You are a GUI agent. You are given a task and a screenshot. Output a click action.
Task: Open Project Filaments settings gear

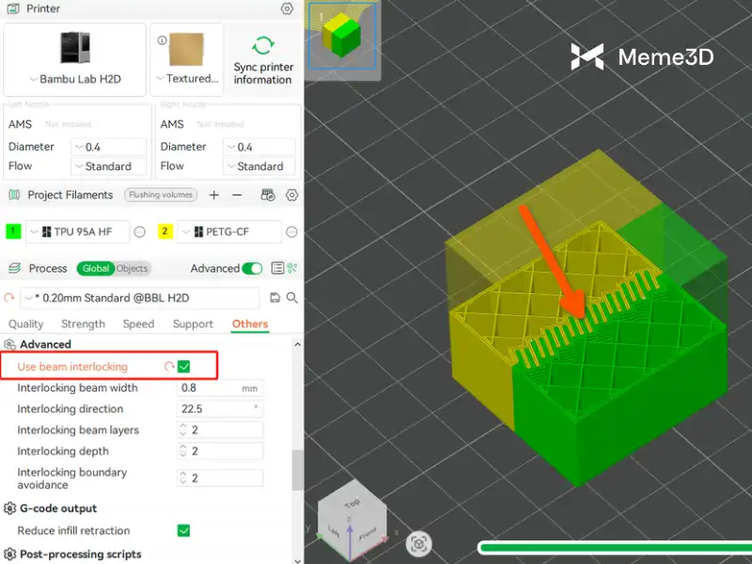[x=291, y=195]
